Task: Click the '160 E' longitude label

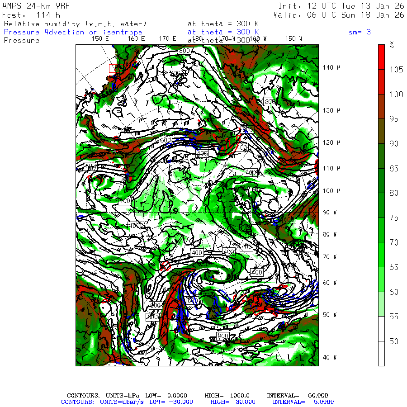Action: tap(136, 39)
